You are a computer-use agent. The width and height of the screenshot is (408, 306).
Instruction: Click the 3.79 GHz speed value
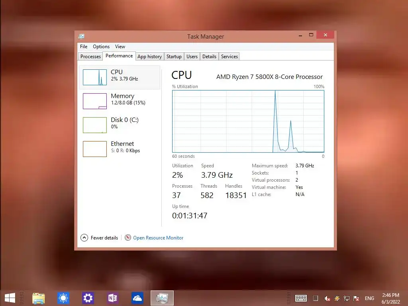[x=217, y=175]
